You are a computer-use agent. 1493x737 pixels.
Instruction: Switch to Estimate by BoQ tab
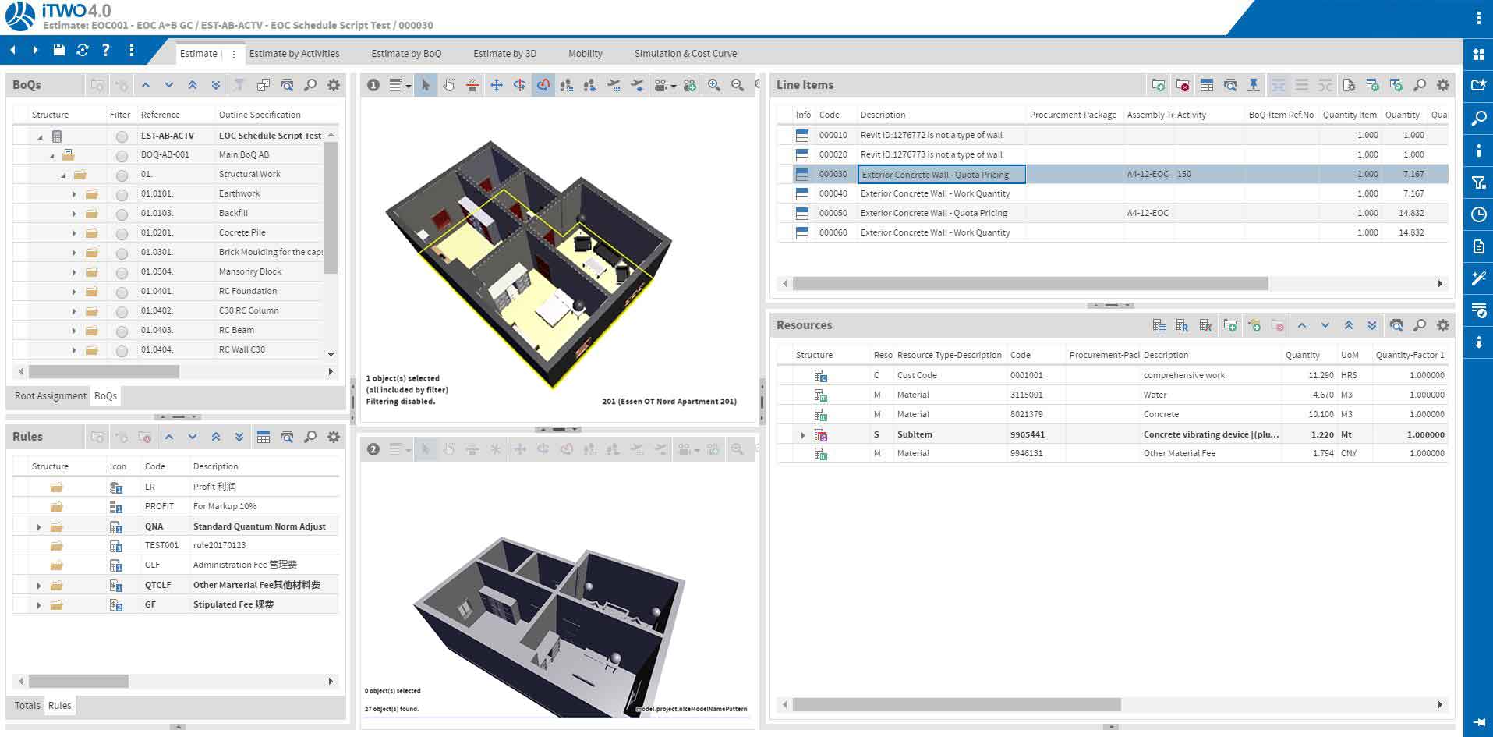click(x=406, y=54)
